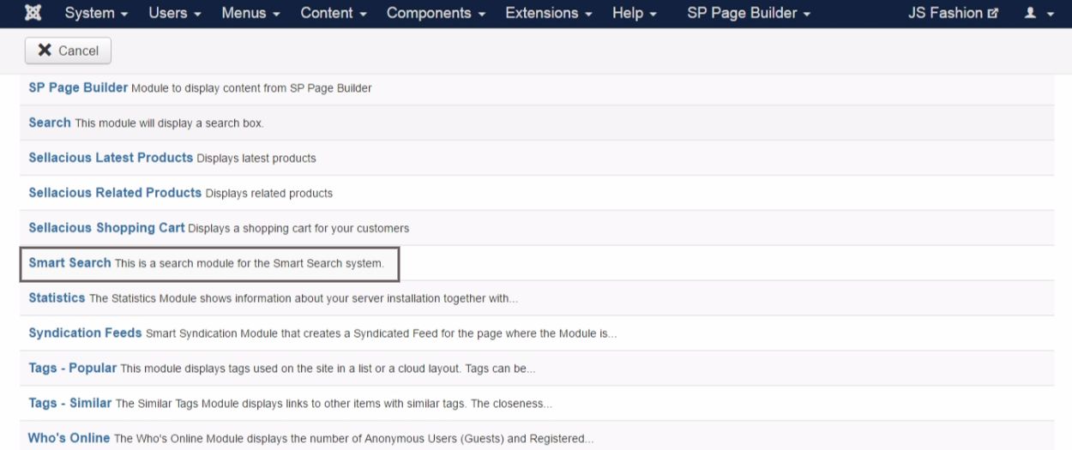Open JS Fashion site link
Viewport: 1072px width, 450px height.
(953, 14)
